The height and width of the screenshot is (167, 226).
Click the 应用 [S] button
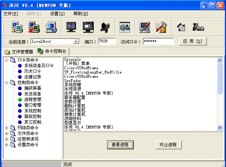click(x=193, y=42)
